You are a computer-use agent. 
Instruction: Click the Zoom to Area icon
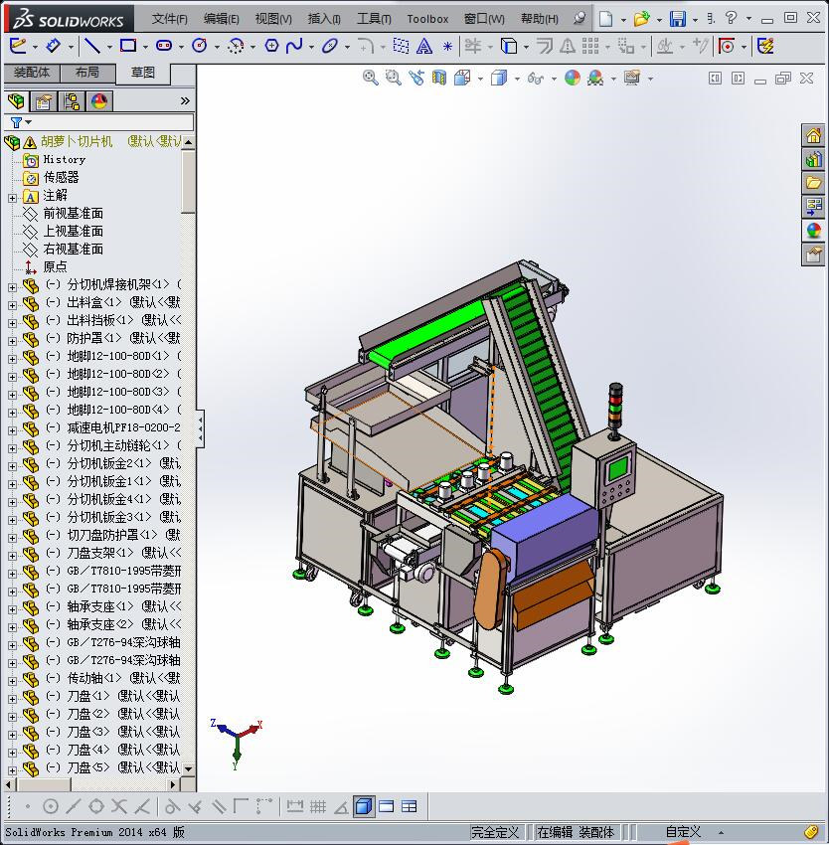point(393,79)
